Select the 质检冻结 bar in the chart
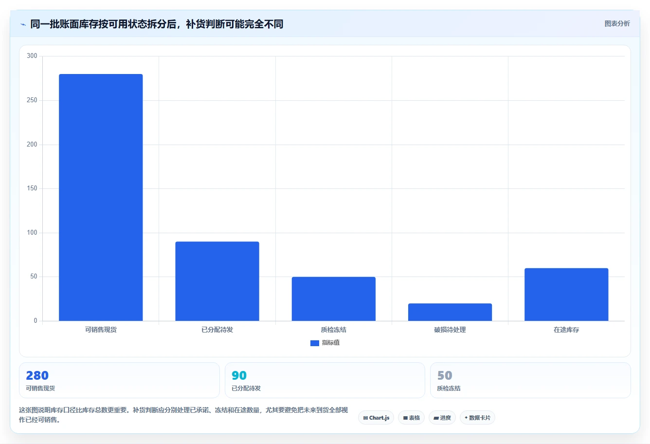Image resolution: width=650 pixels, height=444 pixels. click(x=333, y=299)
